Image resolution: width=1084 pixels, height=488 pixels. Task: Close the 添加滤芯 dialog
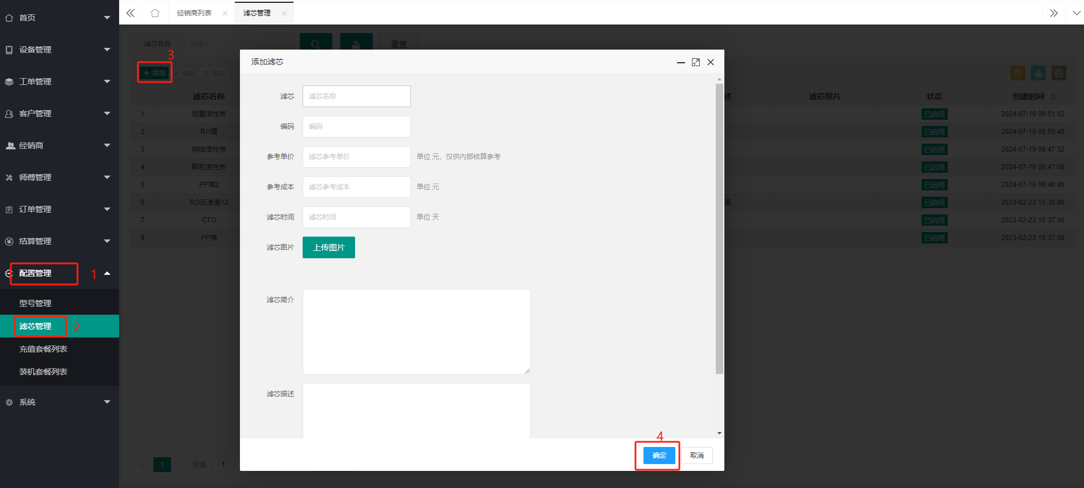(711, 62)
